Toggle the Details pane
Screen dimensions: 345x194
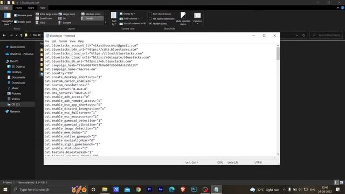point(23,22)
